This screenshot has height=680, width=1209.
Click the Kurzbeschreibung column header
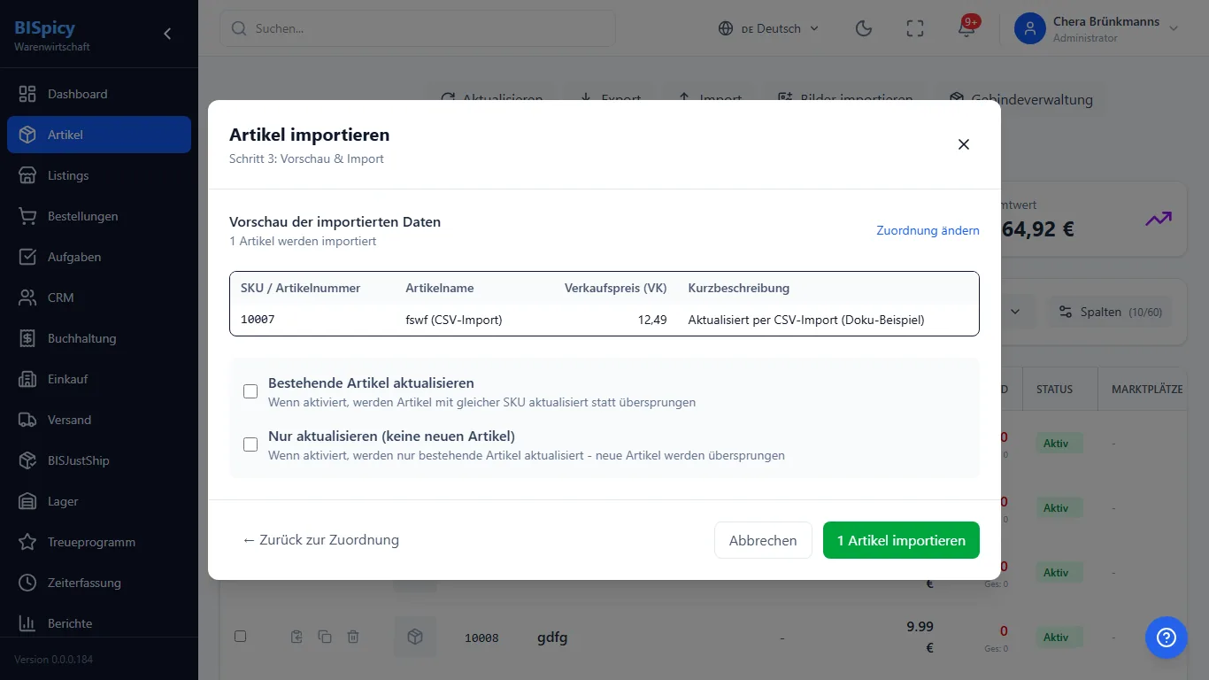pyautogui.click(x=739, y=288)
